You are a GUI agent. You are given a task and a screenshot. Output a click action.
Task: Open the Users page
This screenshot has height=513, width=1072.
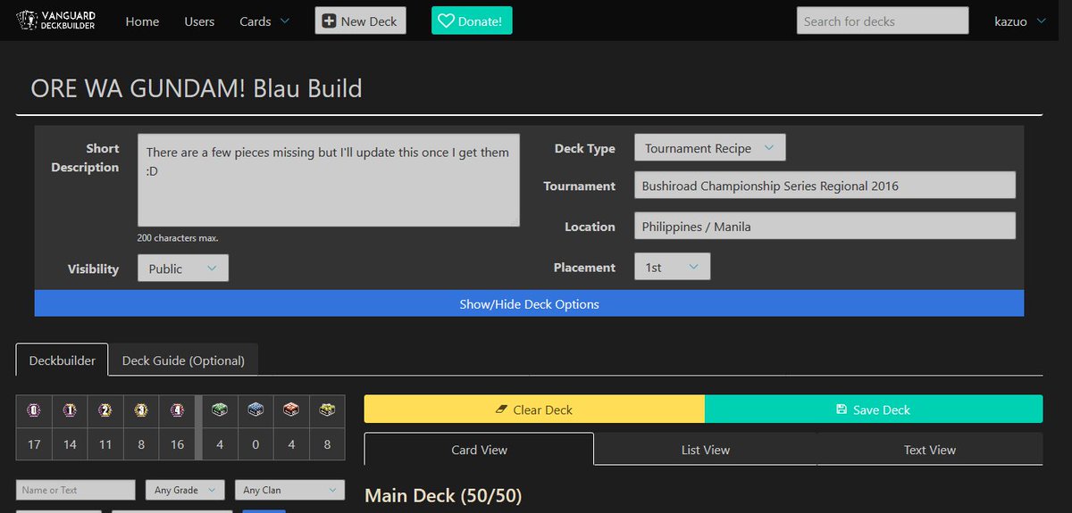(199, 21)
